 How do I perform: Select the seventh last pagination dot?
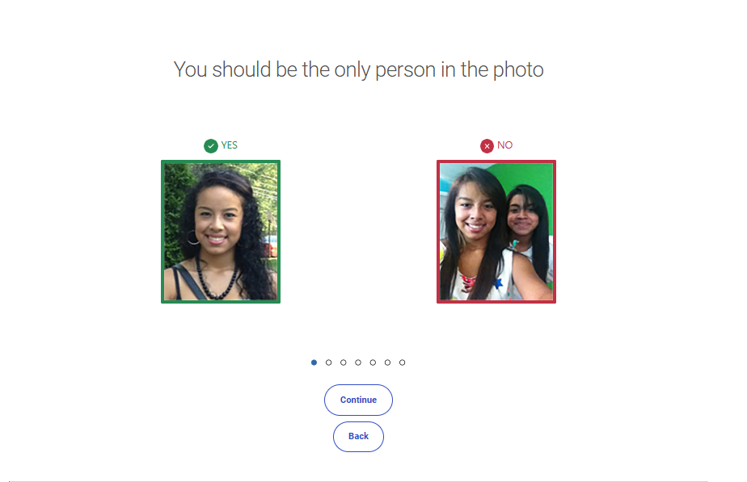[403, 363]
